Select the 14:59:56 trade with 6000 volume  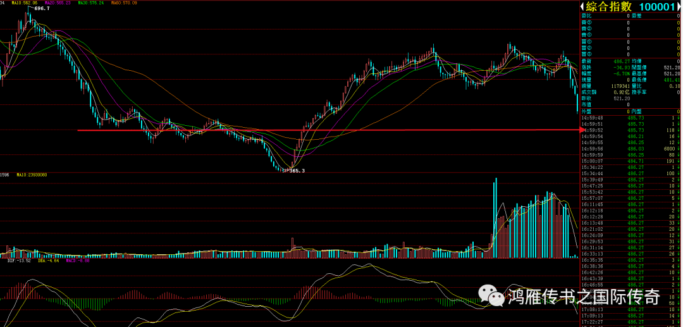[631, 149]
